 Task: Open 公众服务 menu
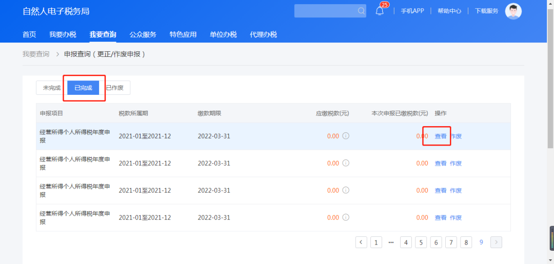143,34
